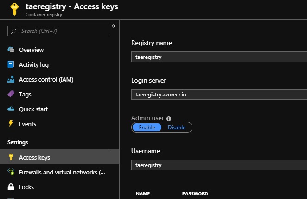Open the Tags page
The width and height of the screenshot is (307, 199).
(25, 95)
